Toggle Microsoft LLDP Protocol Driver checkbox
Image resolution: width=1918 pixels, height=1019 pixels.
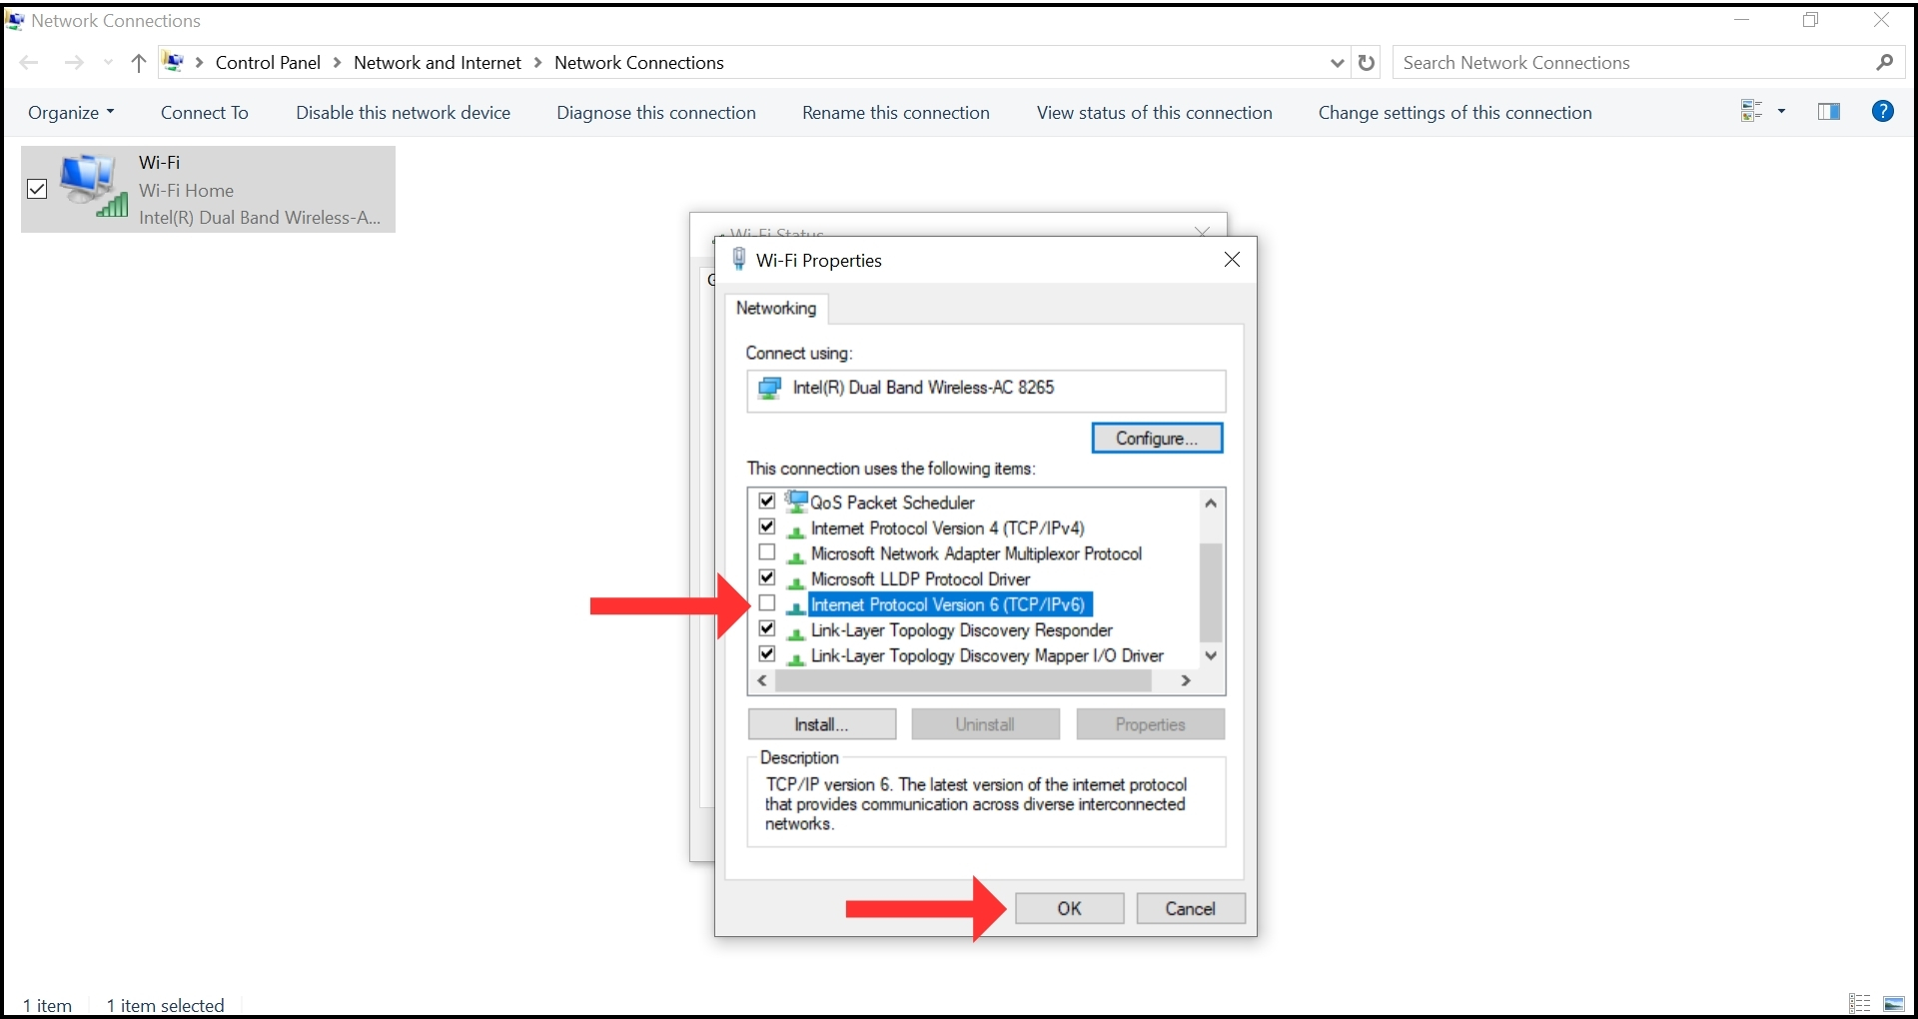coord(767,577)
